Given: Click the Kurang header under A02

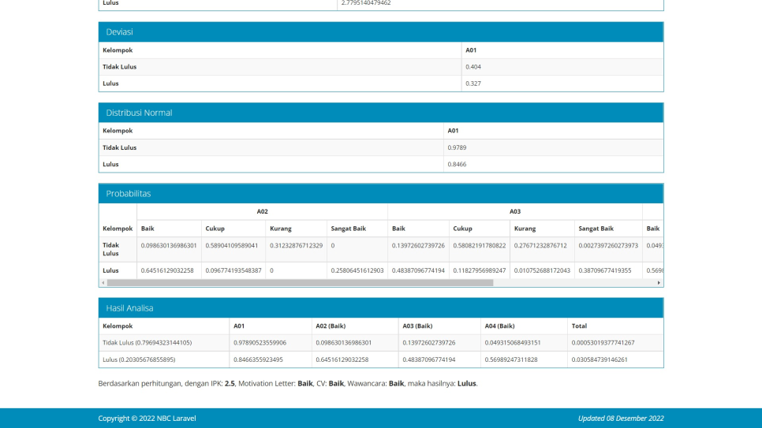Looking at the screenshot, I should coord(280,229).
